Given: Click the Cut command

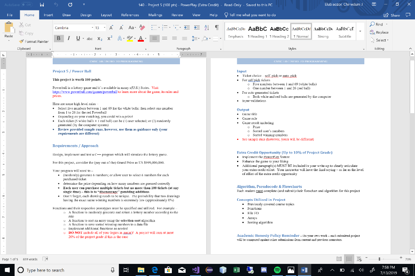Looking at the screenshot, I should [25, 25].
